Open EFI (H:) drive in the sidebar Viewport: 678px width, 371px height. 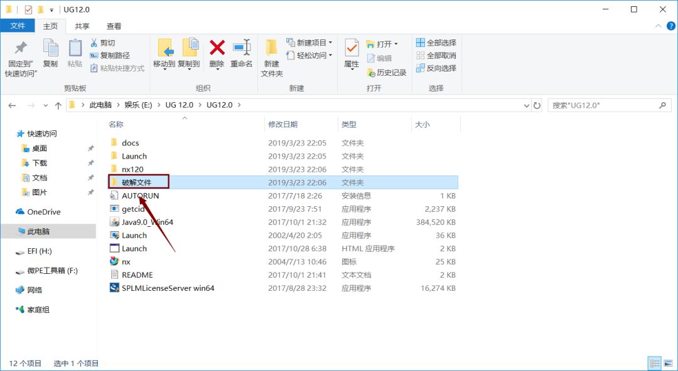[x=40, y=251]
